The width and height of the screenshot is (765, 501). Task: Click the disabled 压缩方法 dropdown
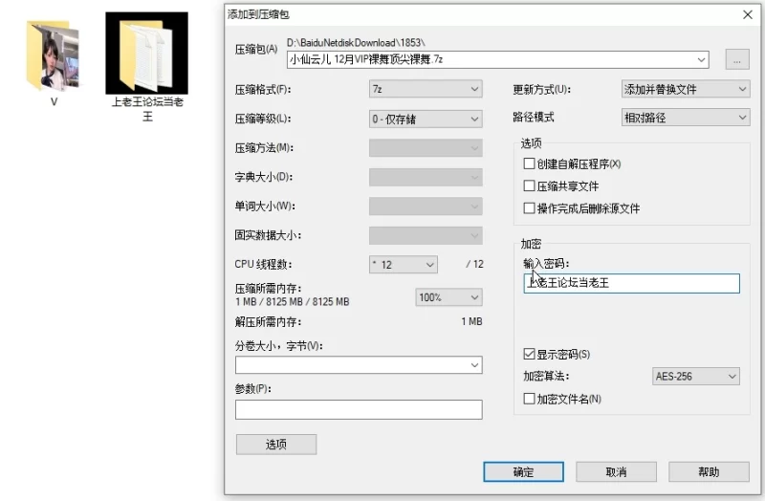coord(426,148)
